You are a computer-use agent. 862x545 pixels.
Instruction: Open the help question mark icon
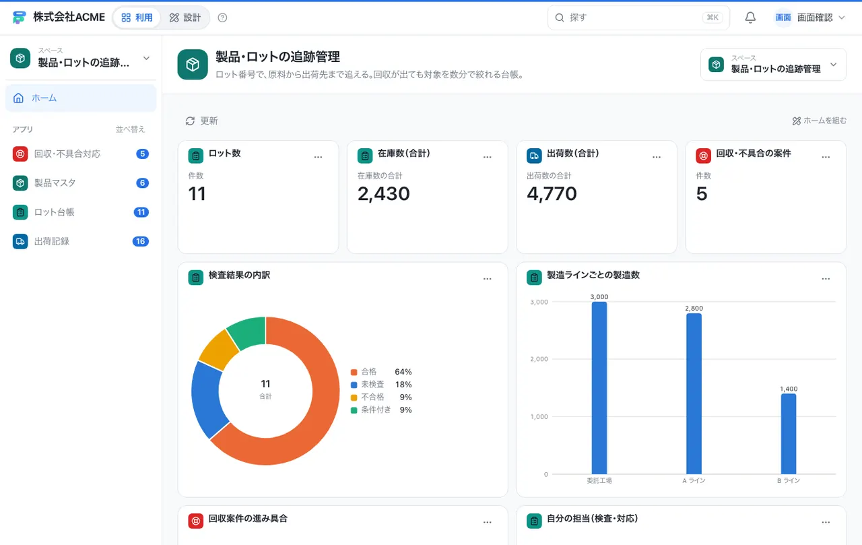[223, 18]
